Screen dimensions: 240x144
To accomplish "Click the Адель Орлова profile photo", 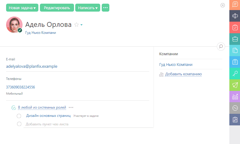I will pyautogui.click(x=14, y=25).
